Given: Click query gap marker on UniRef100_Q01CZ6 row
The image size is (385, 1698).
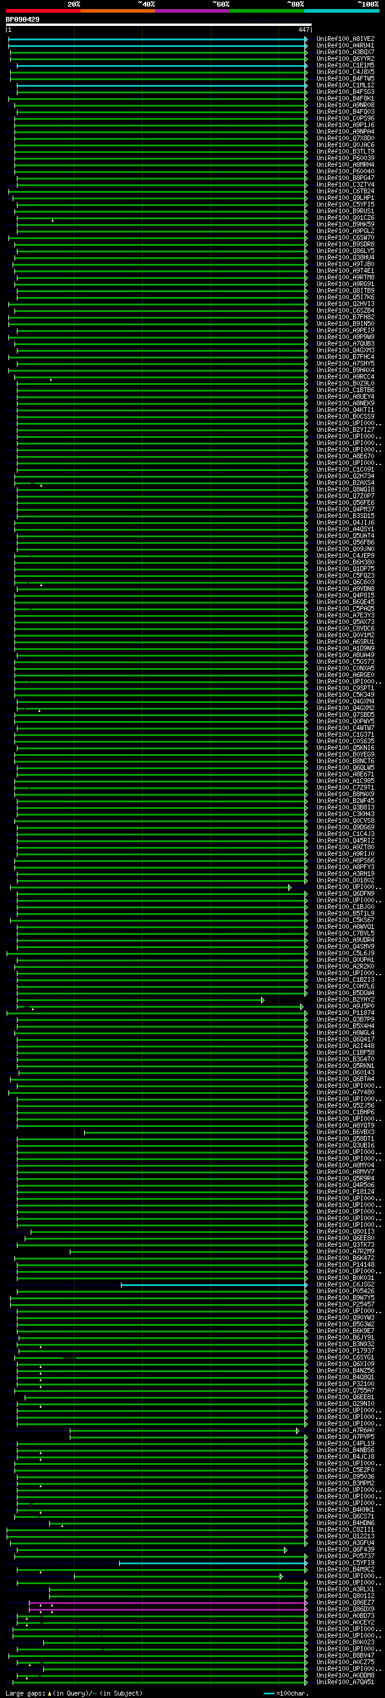Looking at the screenshot, I should pyautogui.click(x=53, y=220).
